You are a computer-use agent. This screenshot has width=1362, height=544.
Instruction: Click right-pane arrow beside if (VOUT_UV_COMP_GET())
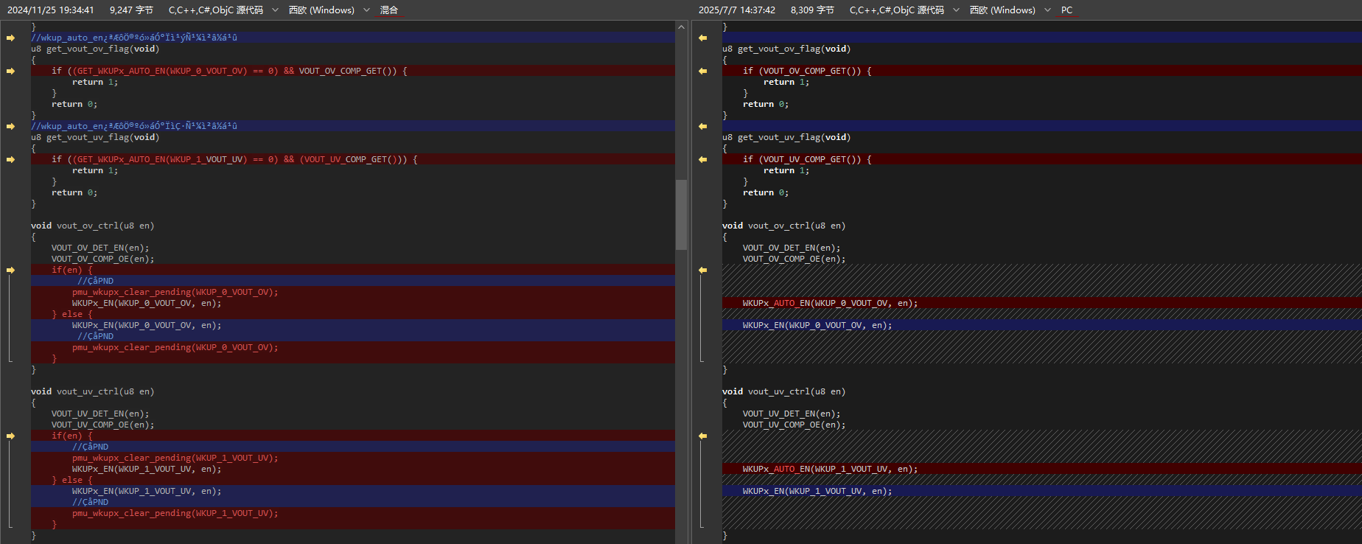[x=702, y=159]
